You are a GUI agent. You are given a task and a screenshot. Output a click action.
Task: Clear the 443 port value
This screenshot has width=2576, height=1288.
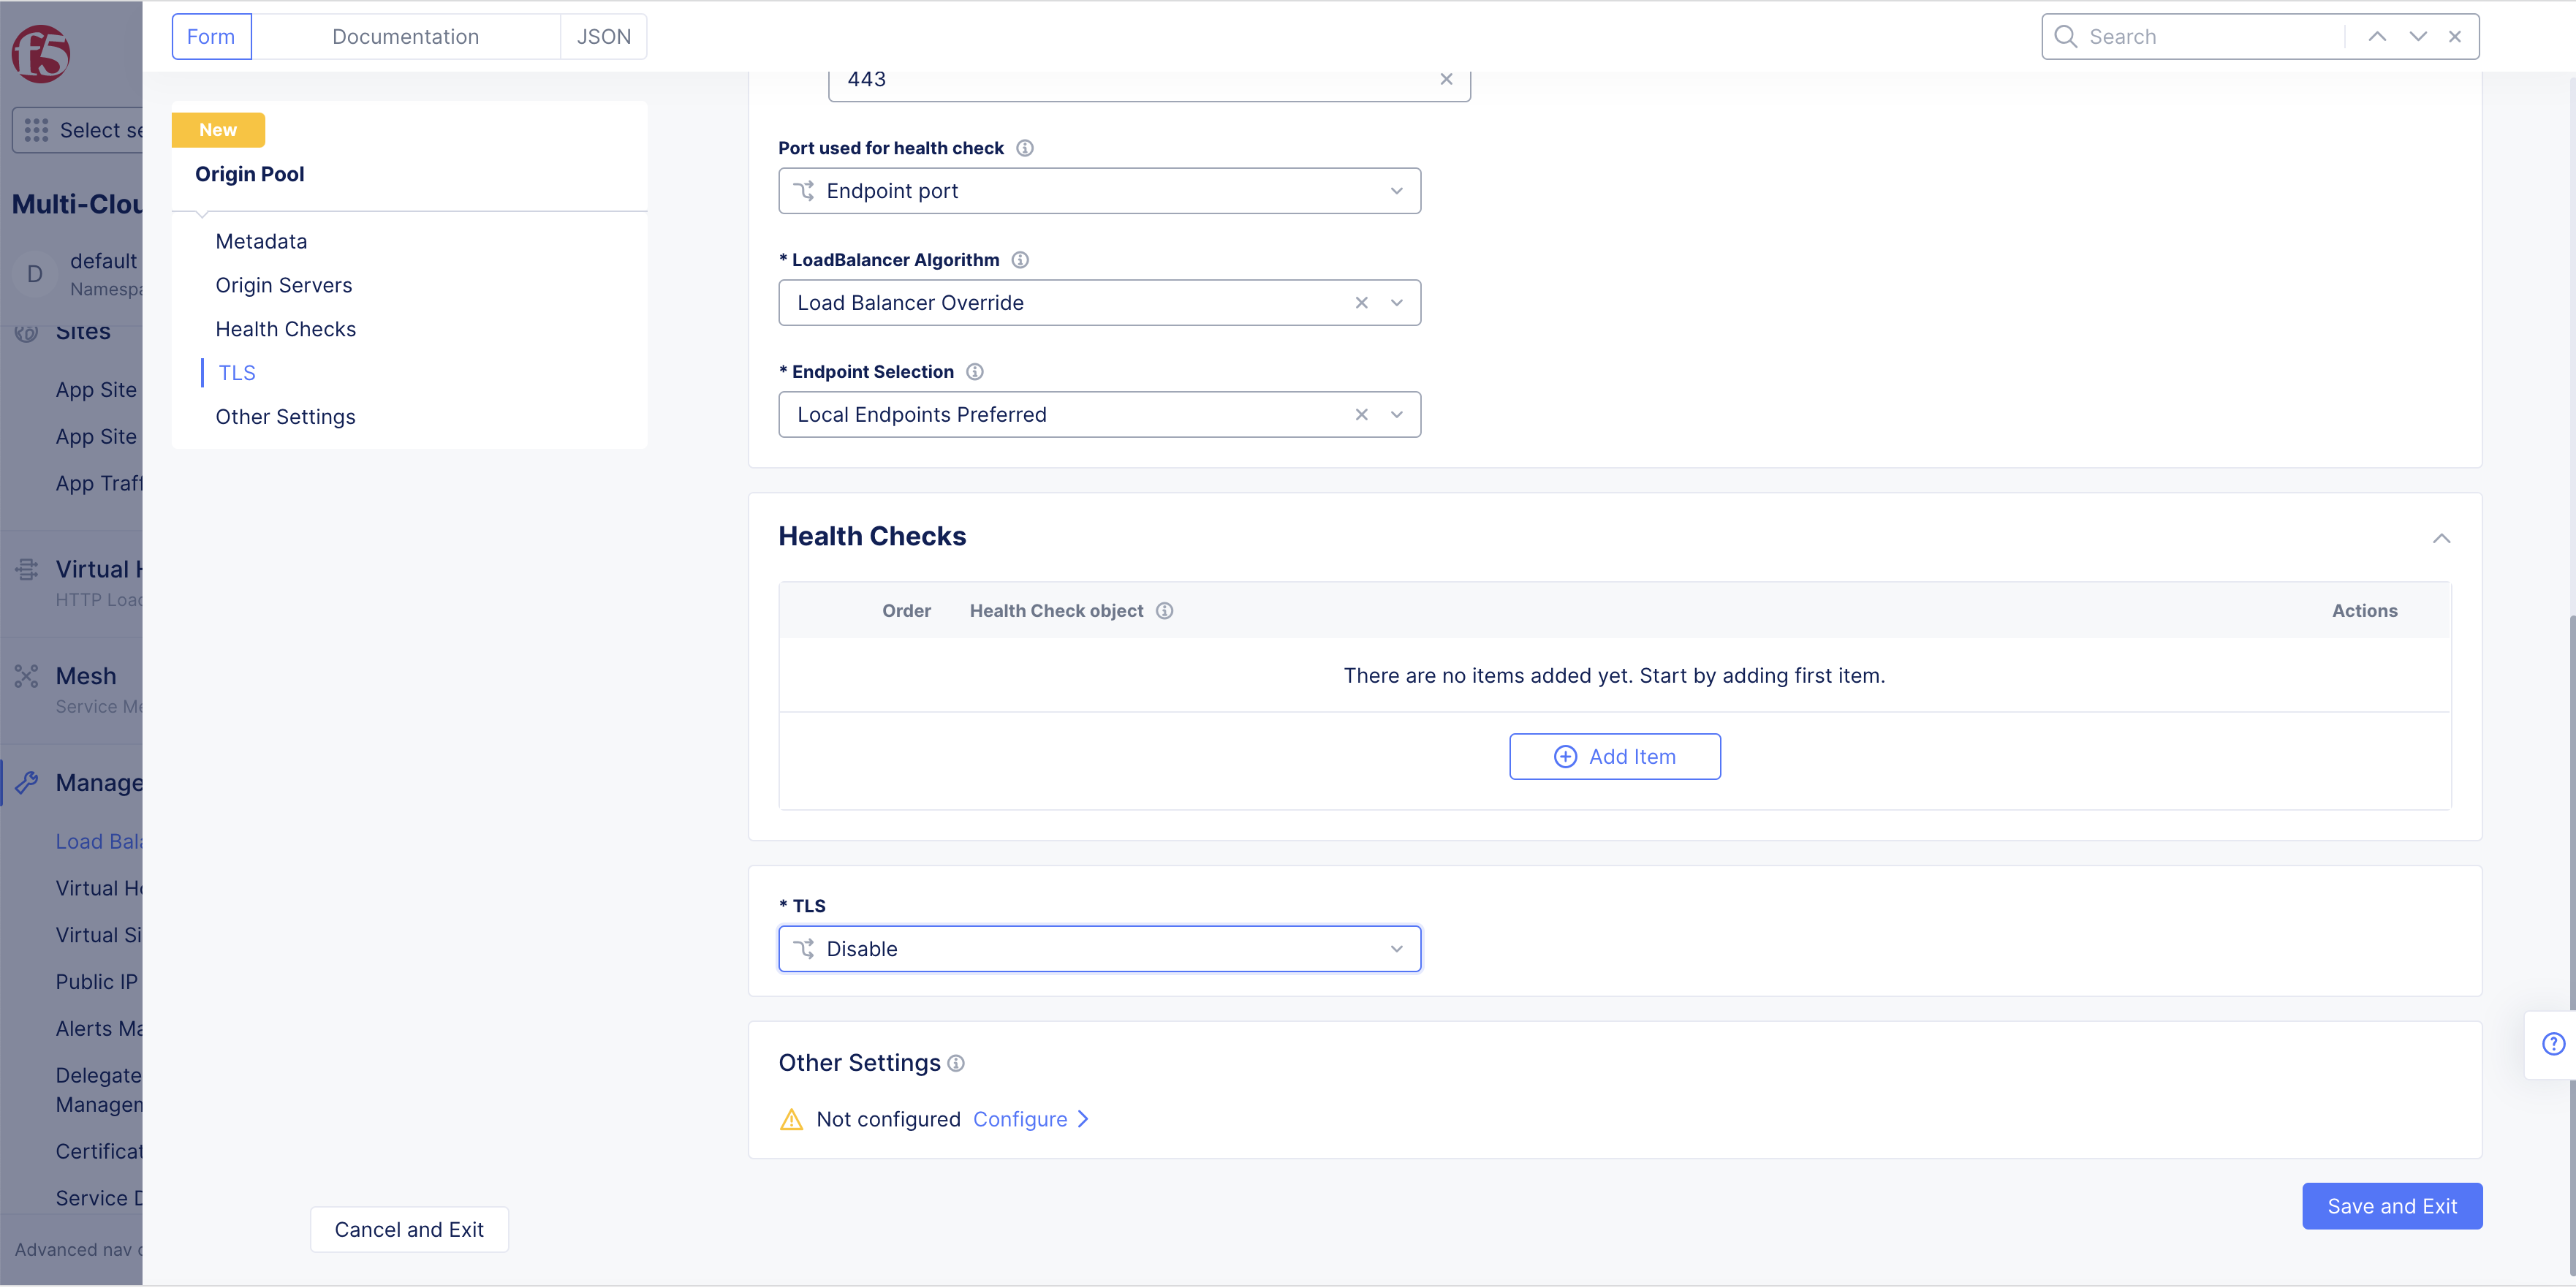click(1446, 78)
